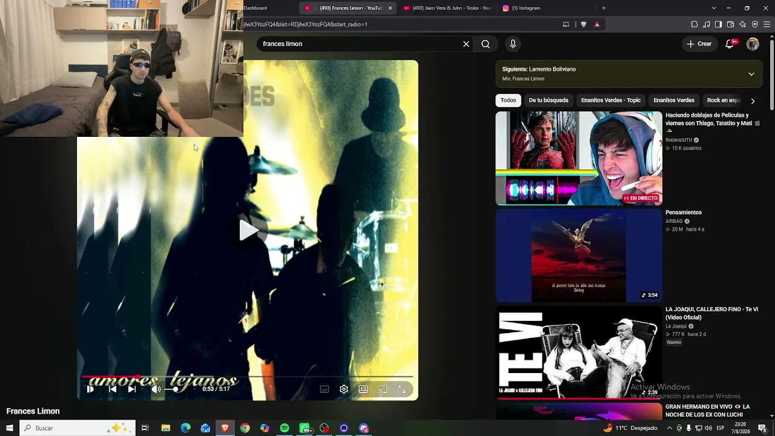This screenshot has width=775, height=436.
Task: Clear the 'frances limon' search text
Action: point(466,44)
